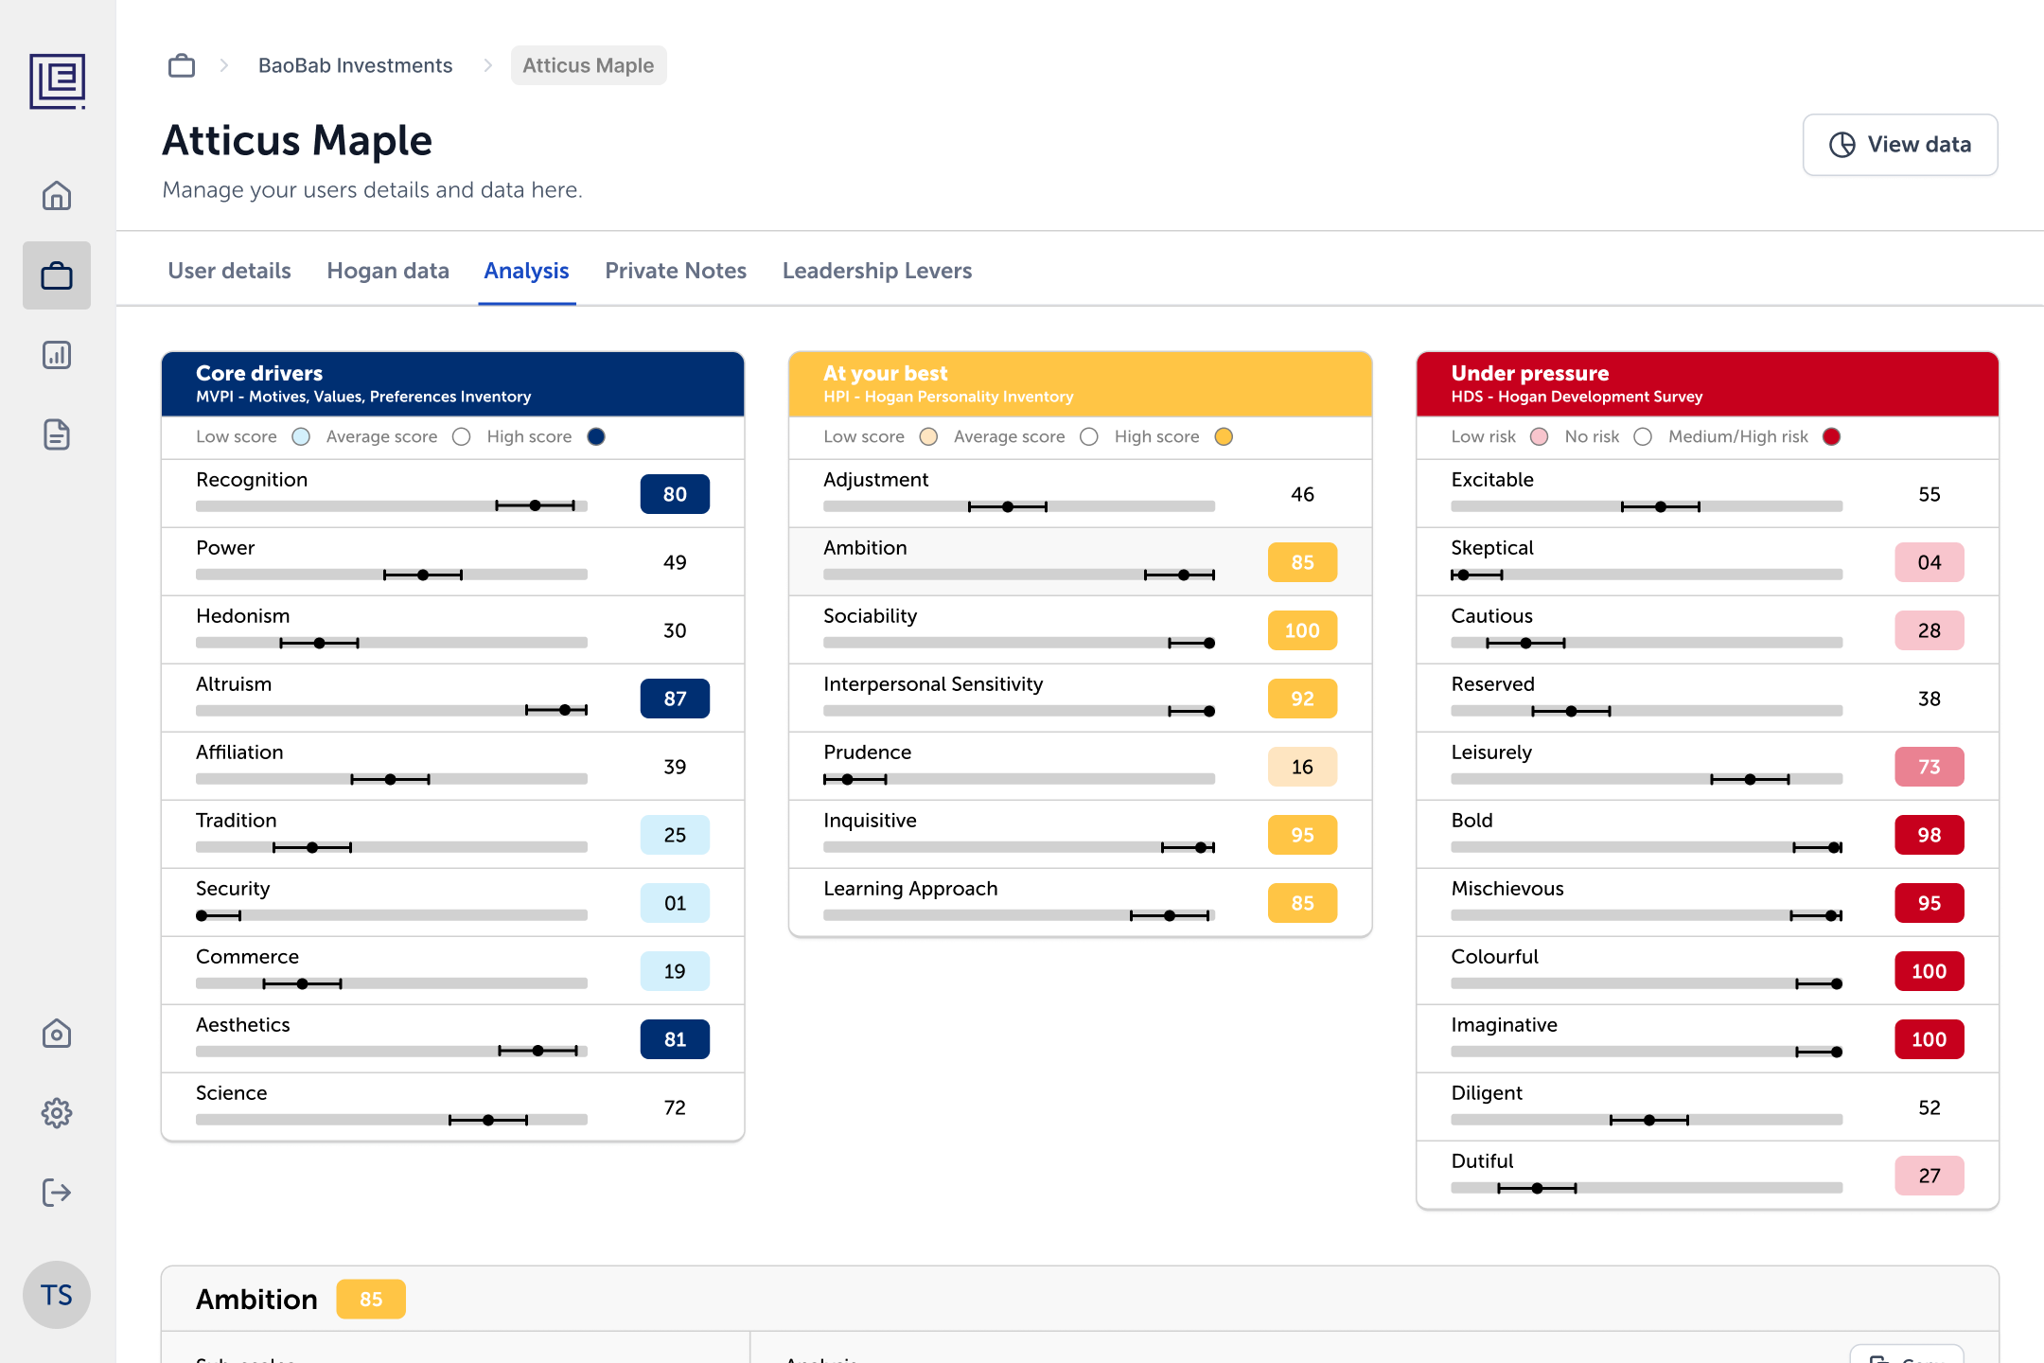Click the Prudence score badge 16

point(1302,767)
